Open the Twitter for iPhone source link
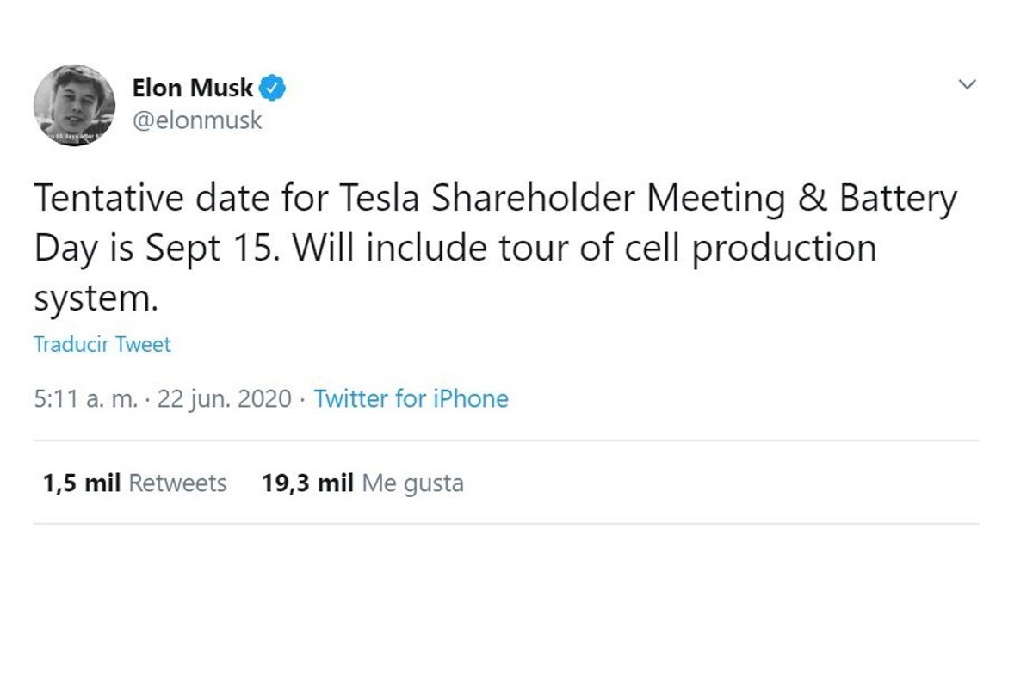 [x=411, y=399]
